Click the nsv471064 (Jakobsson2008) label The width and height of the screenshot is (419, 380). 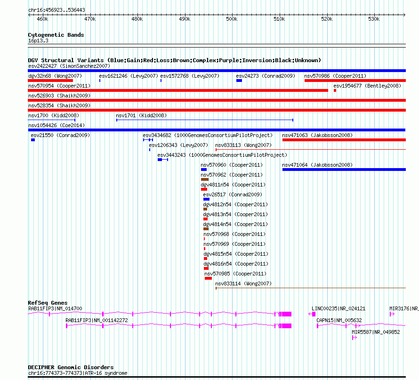[x=317, y=165]
